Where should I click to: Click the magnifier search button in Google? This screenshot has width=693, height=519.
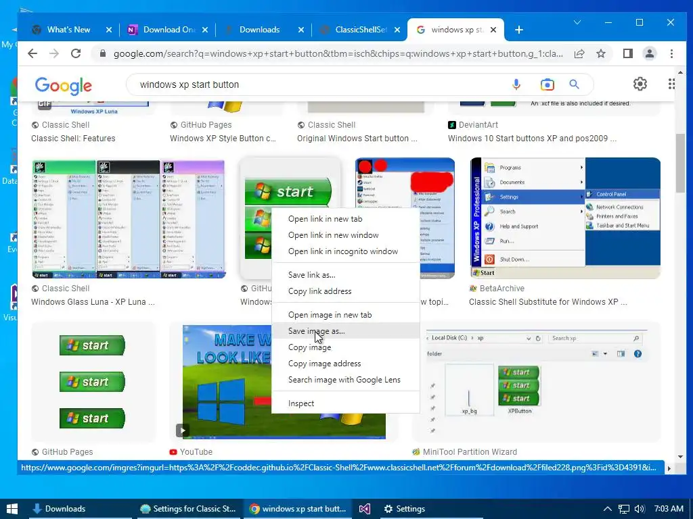(x=574, y=84)
